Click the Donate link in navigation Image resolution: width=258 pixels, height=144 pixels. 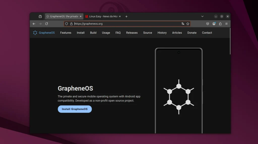click(192, 33)
